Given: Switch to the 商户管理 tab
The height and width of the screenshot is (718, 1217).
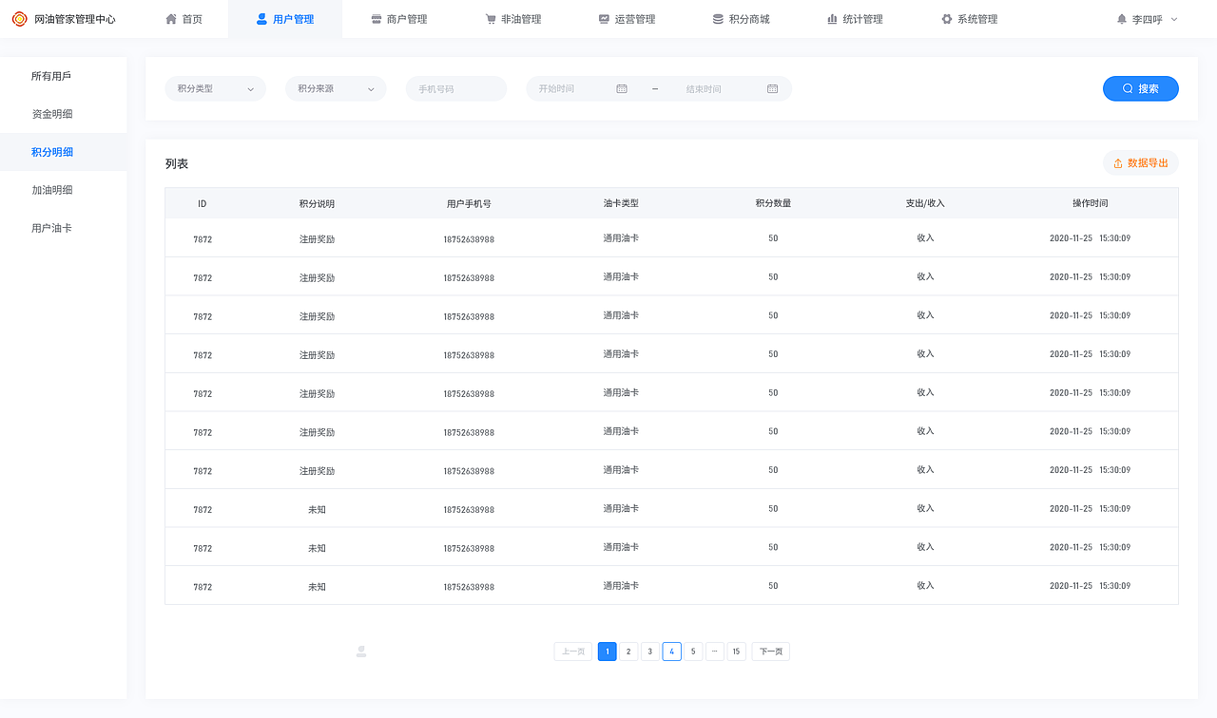Looking at the screenshot, I should 399,19.
